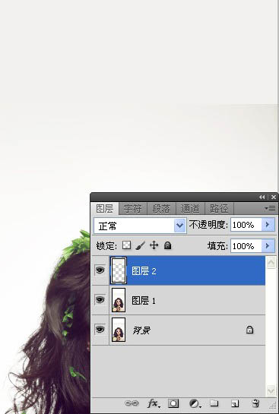This screenshot has height=414, width=279.
Task: Select 图层 2 thumbnail
Action: [119, 270]
